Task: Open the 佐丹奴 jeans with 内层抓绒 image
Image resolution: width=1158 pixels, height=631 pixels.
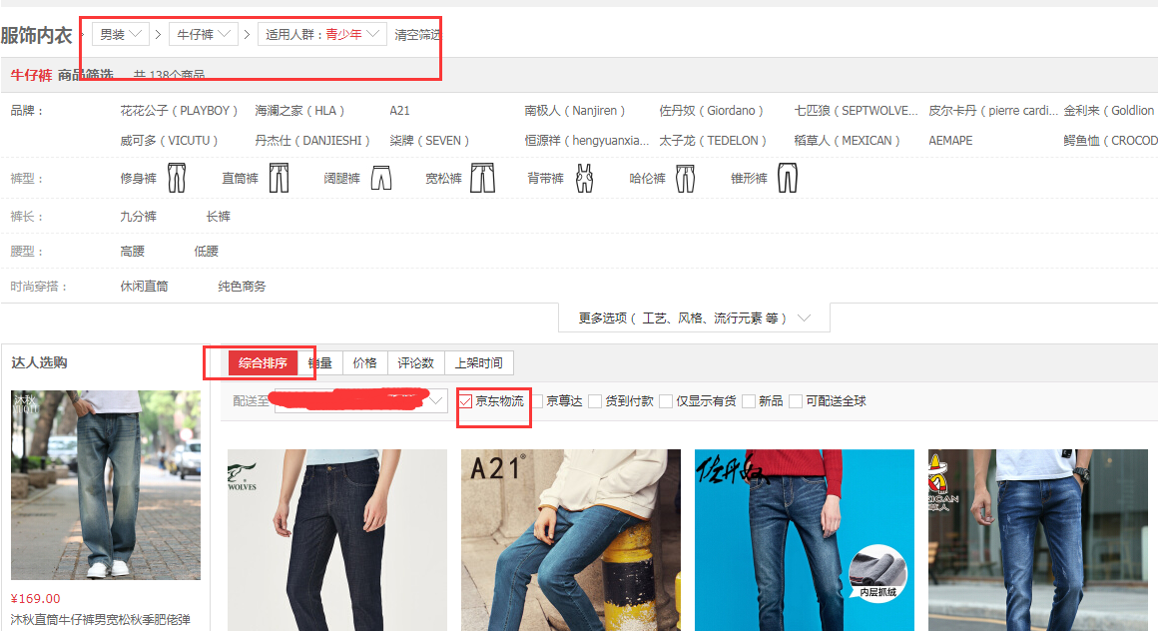Action: point(805,540)
